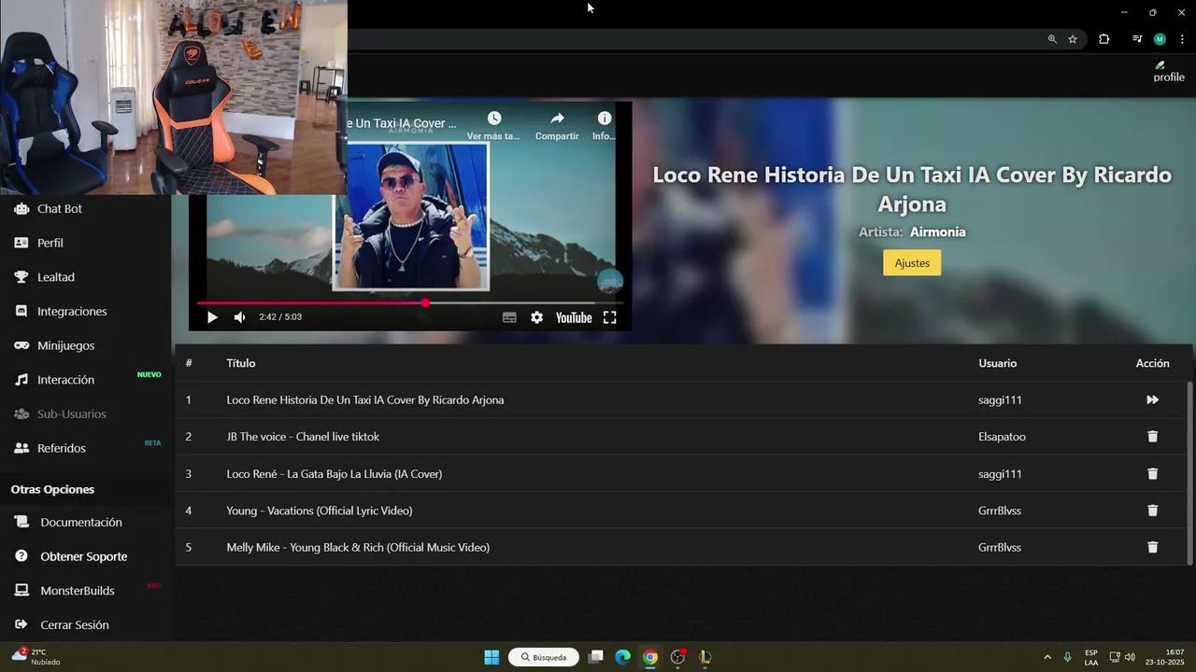
Task: Play the YouTube video
Action: pos(212,317)
